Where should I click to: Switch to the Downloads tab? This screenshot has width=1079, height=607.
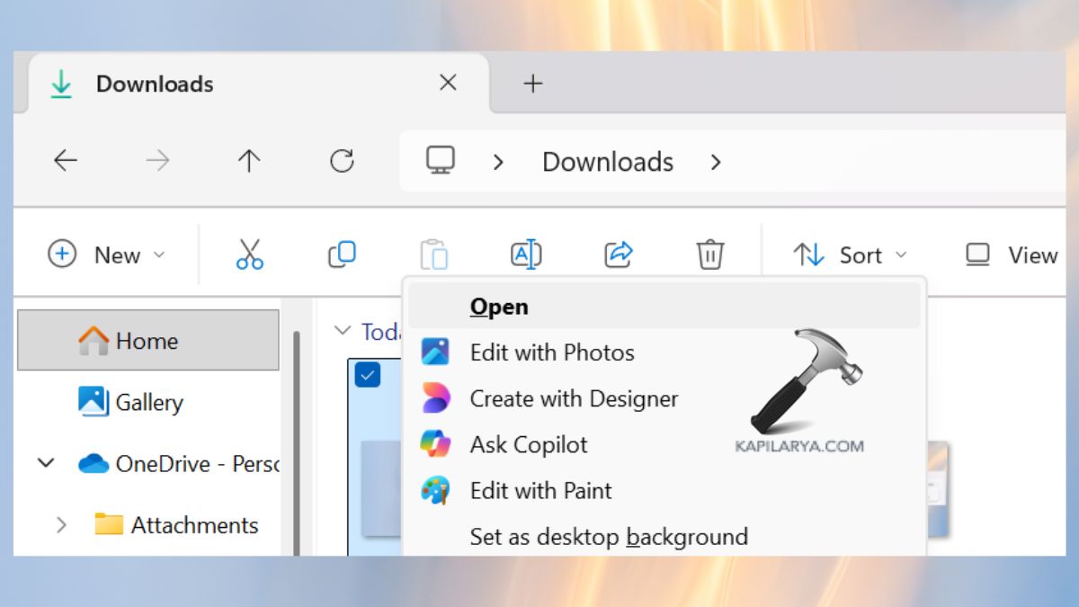155,84
